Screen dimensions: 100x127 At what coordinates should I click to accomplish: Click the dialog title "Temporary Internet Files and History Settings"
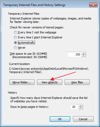[34, 5]
